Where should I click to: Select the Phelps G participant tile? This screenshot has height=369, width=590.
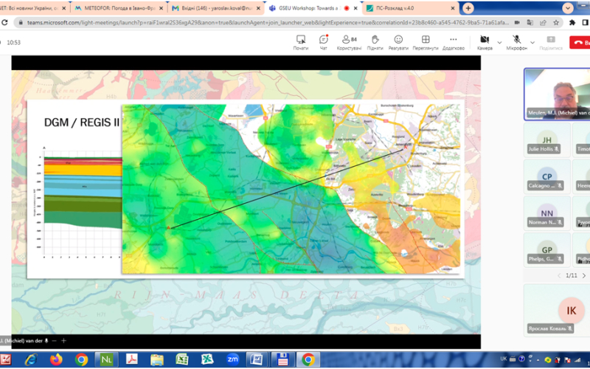[546, 250]
